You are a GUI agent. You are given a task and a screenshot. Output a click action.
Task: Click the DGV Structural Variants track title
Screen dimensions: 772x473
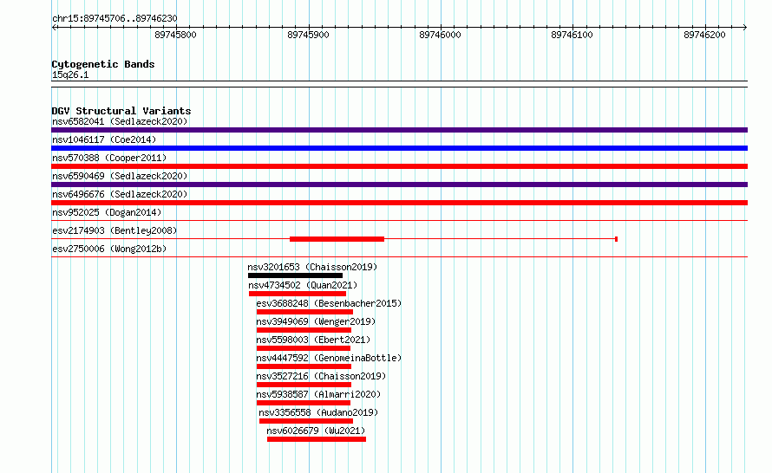click(x=121, y=111)
